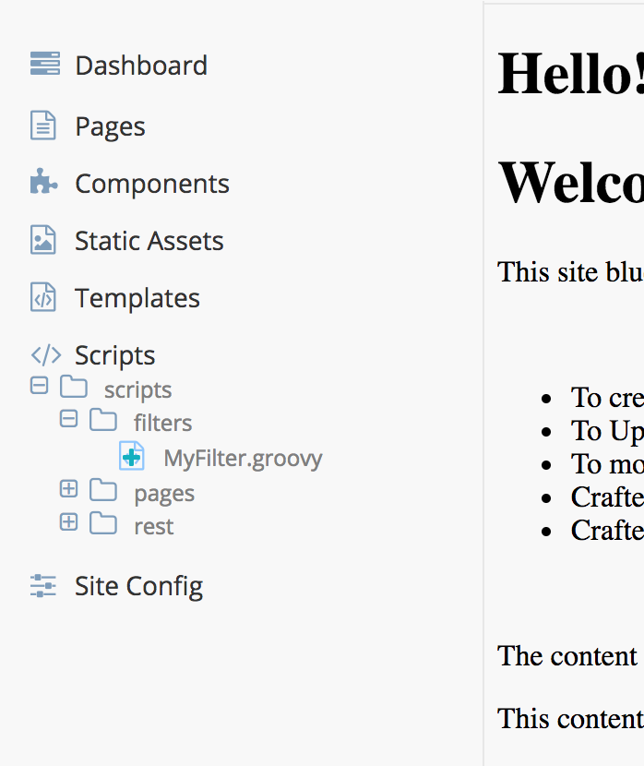Click the Templates code file icon
The width and height of the screenshot is (644, 766).
pyautogui.click(x=43, y=297)
